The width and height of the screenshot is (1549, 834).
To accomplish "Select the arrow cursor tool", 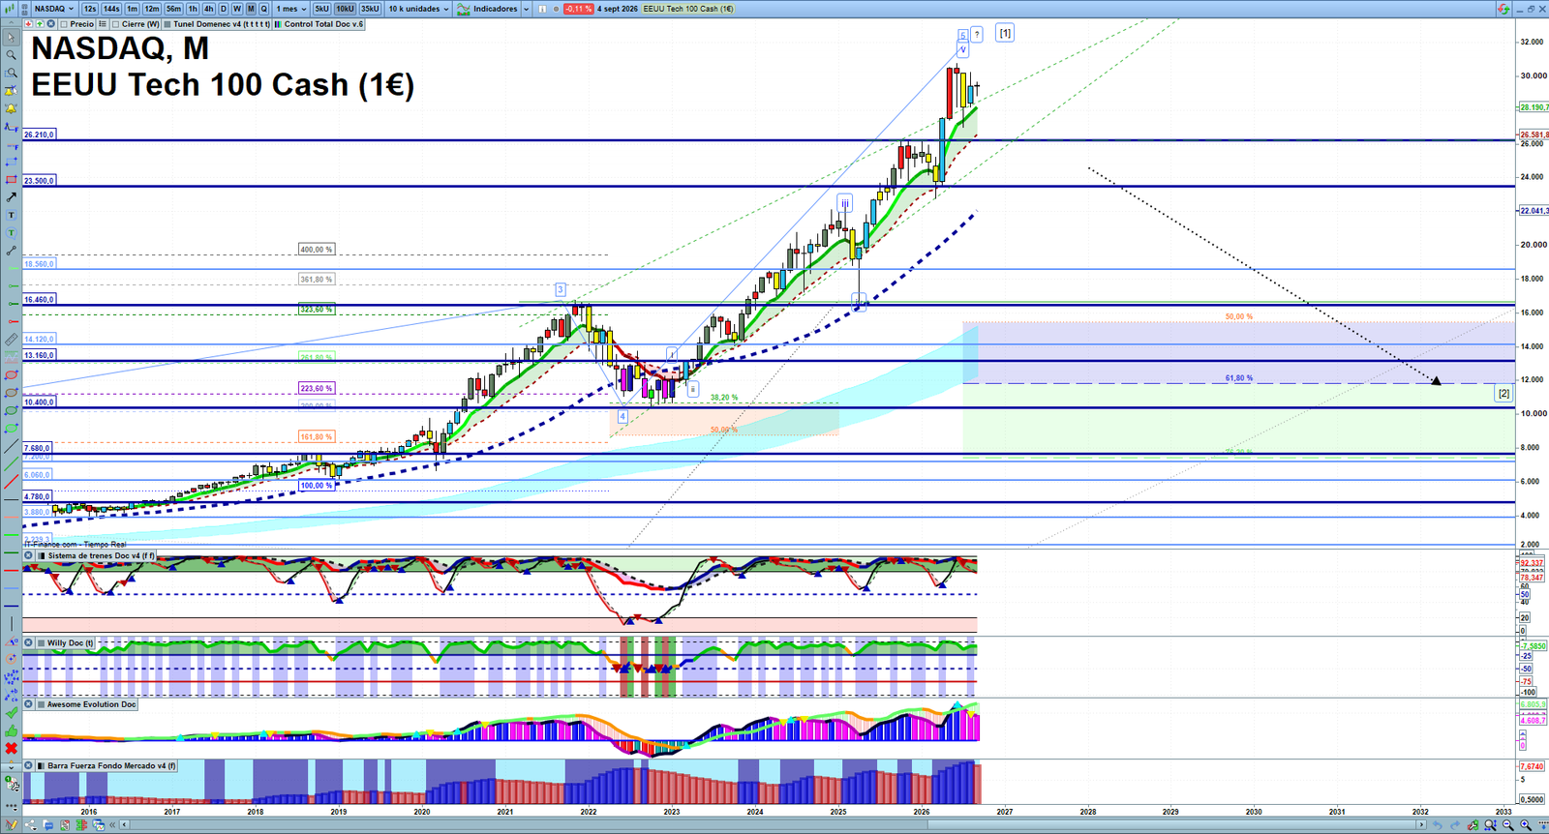I will tap(12, 38).
